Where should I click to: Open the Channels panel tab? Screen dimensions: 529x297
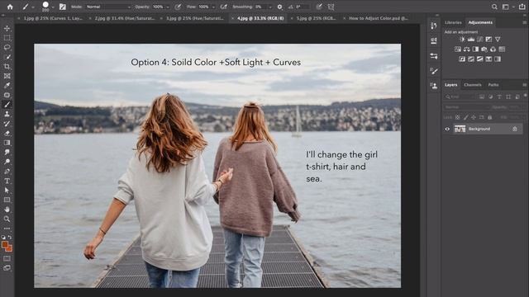(x=473, y=85)
